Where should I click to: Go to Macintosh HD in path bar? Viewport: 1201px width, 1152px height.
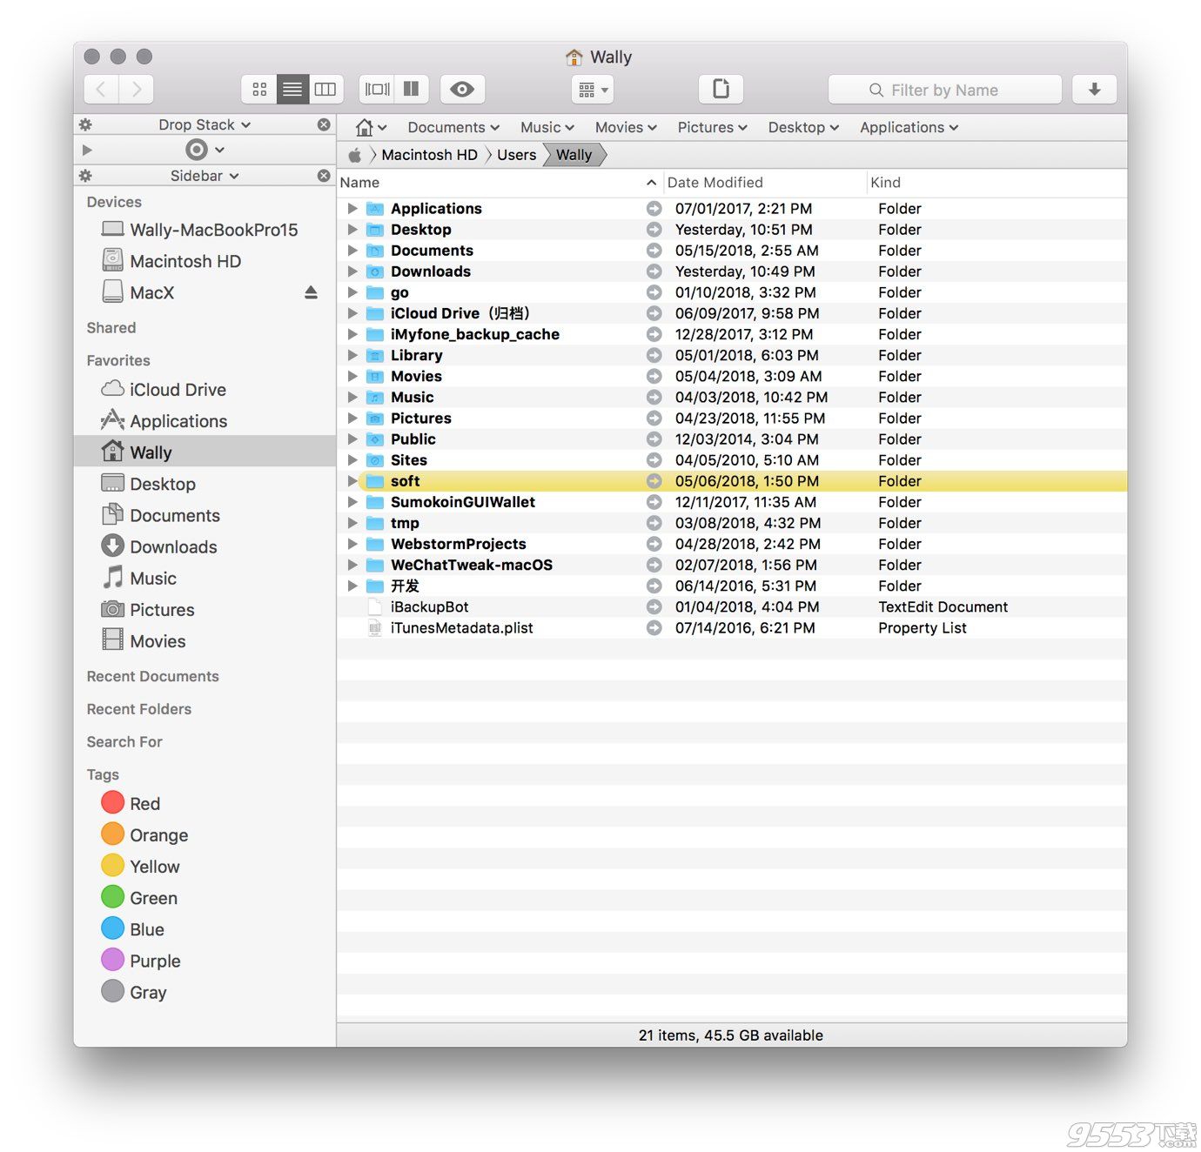tap(429, 155)
